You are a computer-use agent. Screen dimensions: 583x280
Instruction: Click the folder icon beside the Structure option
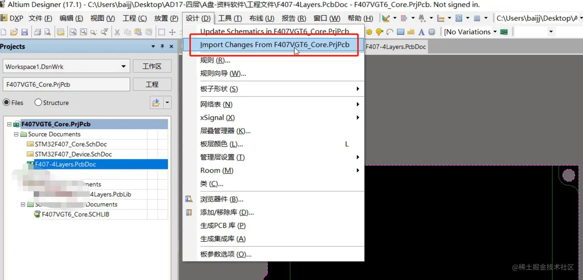coord(156,103)
